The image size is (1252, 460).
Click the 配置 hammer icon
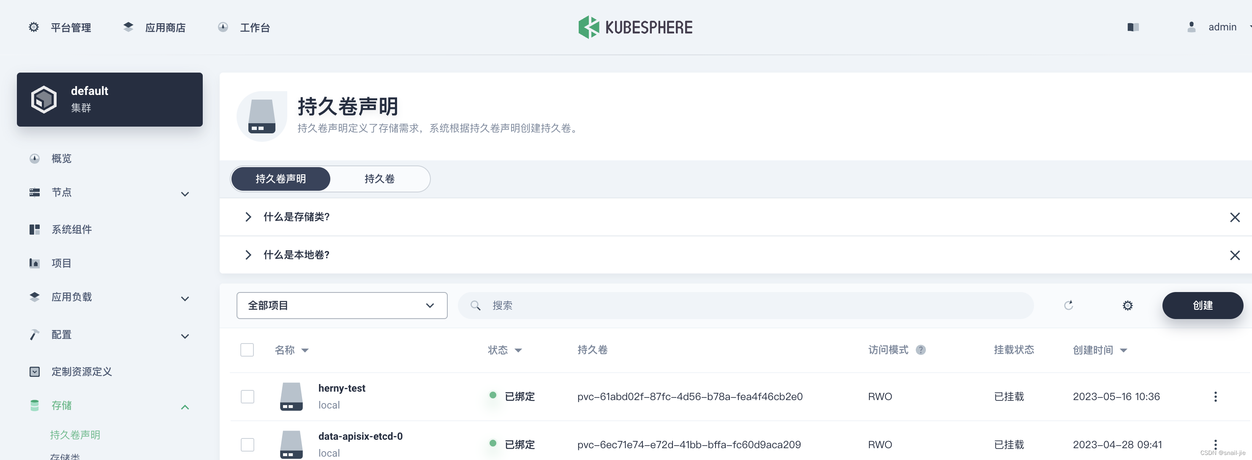[x=35, y=335]
